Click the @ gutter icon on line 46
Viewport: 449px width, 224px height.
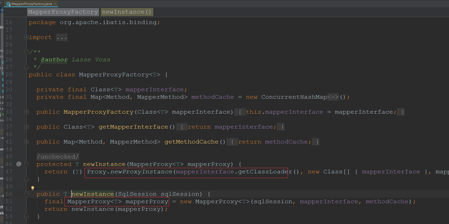click(x=19, y=164)
